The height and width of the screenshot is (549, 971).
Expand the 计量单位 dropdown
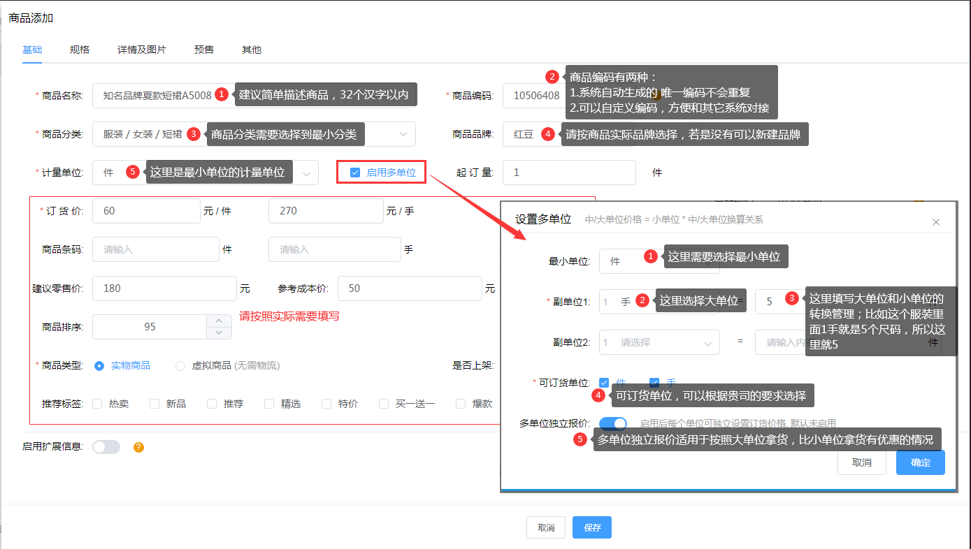tap(306, 173)
